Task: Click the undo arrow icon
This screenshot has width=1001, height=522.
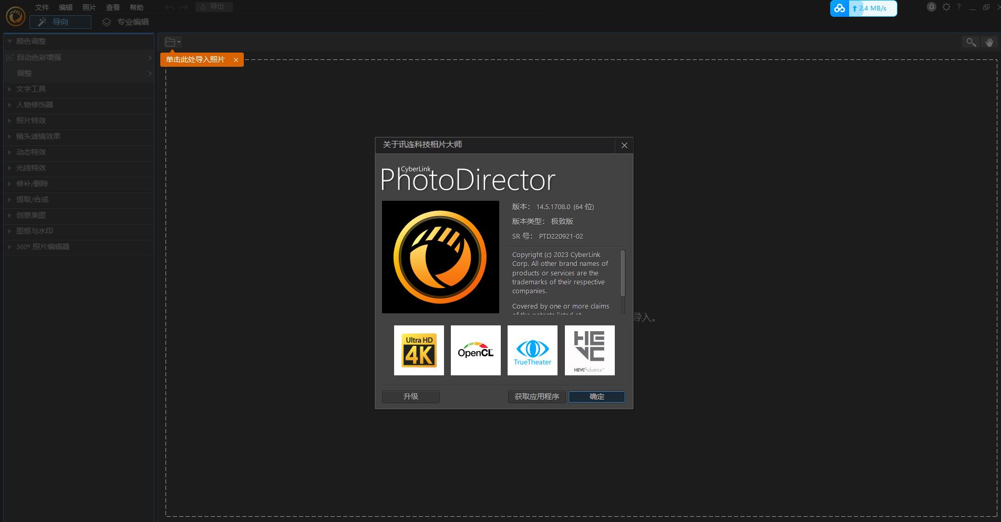Action: (x=170, y=7)
